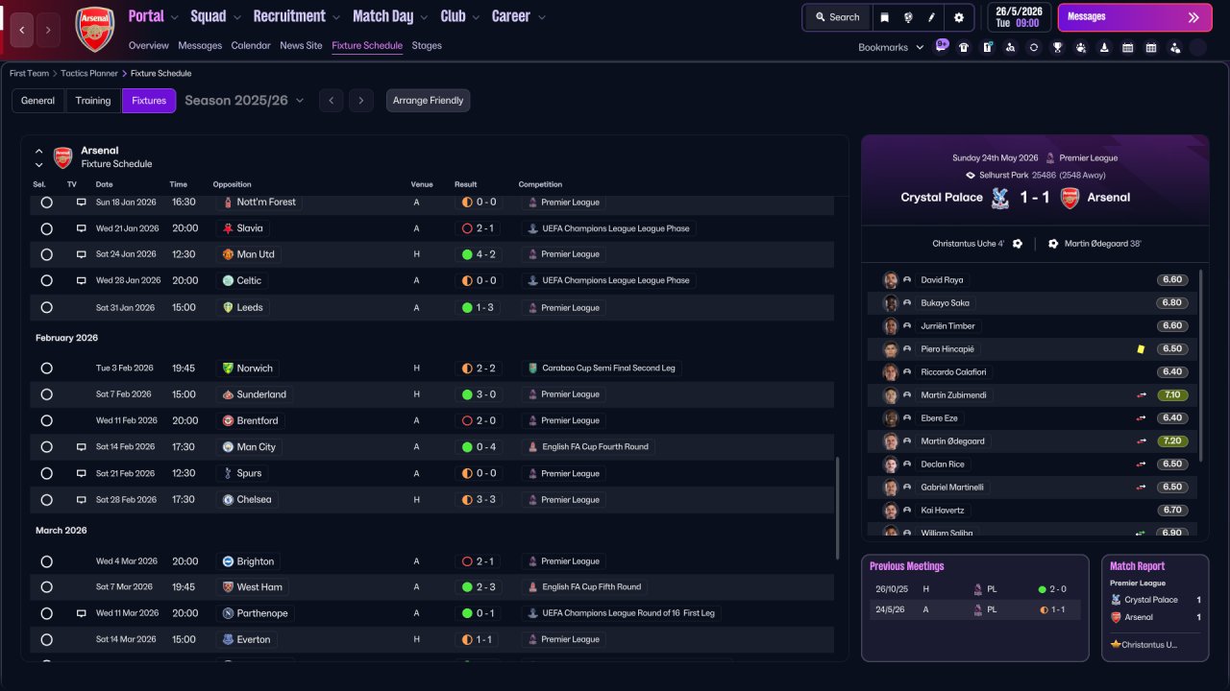Click the TV icon for Man City fixture
This screenshot has height=691, width=1230.
pos(82,447)
